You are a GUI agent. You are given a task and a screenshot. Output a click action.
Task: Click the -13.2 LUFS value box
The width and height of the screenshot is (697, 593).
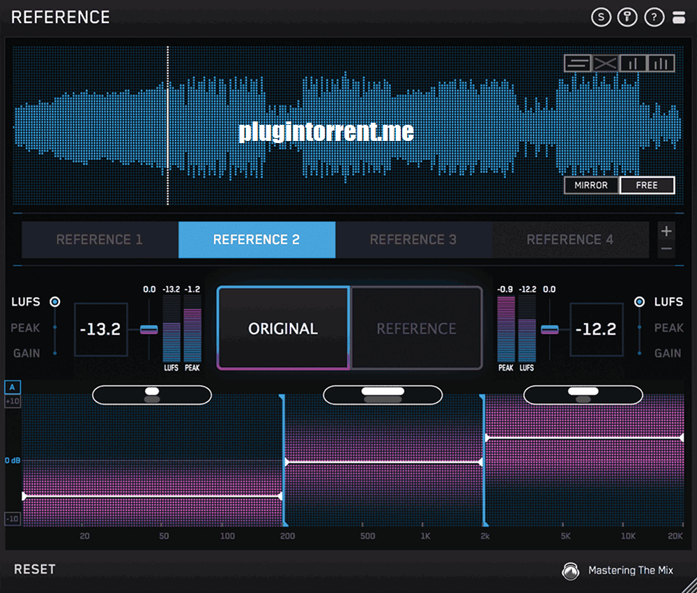click(x=101, y=329)
